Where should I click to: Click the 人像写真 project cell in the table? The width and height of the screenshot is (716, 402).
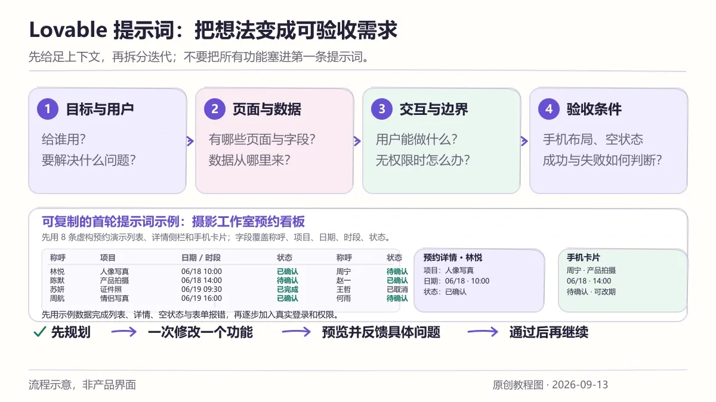tap(115, 272)
